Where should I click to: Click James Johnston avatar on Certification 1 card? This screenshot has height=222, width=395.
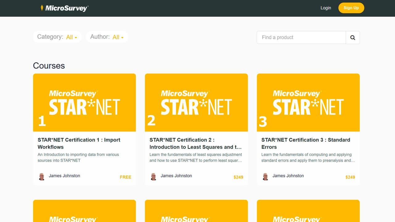coord(42,176)
